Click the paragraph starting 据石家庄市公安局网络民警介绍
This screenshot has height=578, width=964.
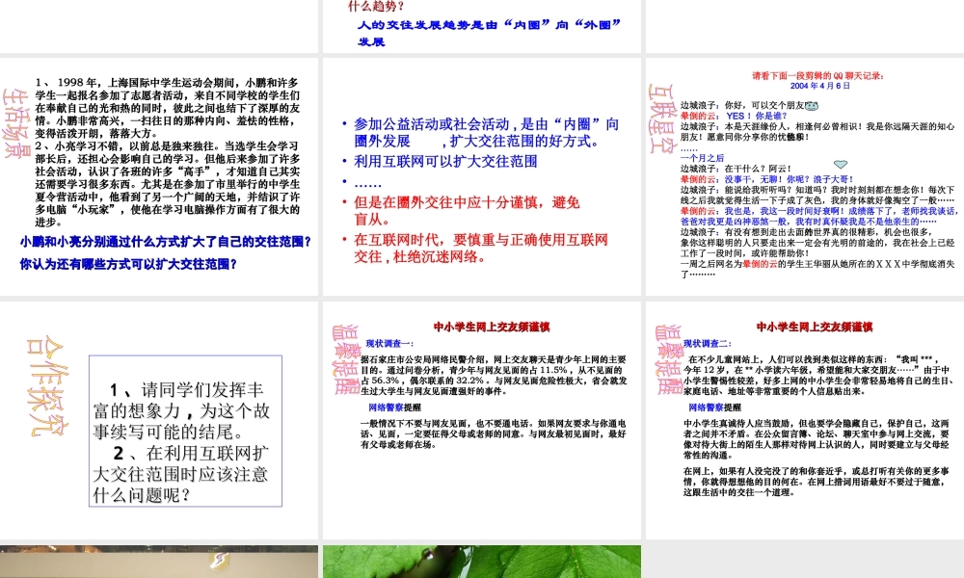494,376
